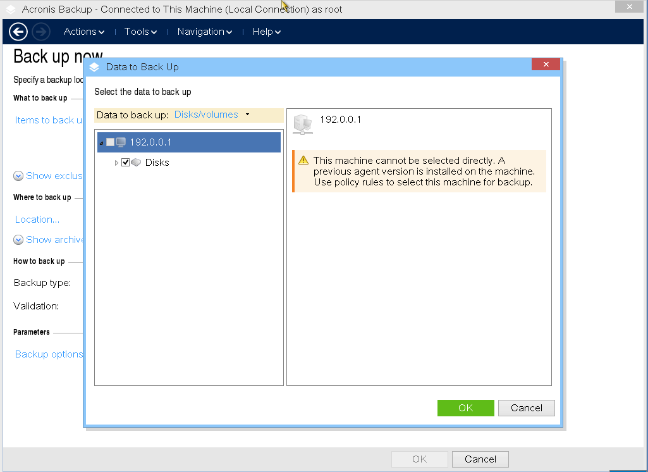Click the network machine icon in details pane
Viewport: 648px width, 472px height.
pyautogui.click(x=303, y=125)
